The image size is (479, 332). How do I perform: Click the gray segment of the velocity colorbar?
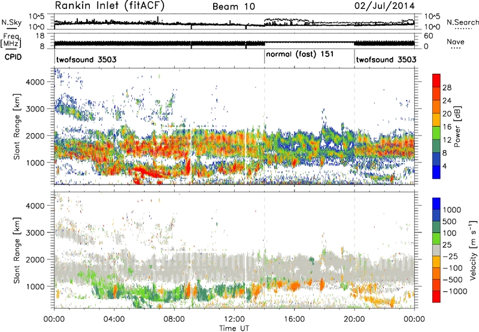436,250
